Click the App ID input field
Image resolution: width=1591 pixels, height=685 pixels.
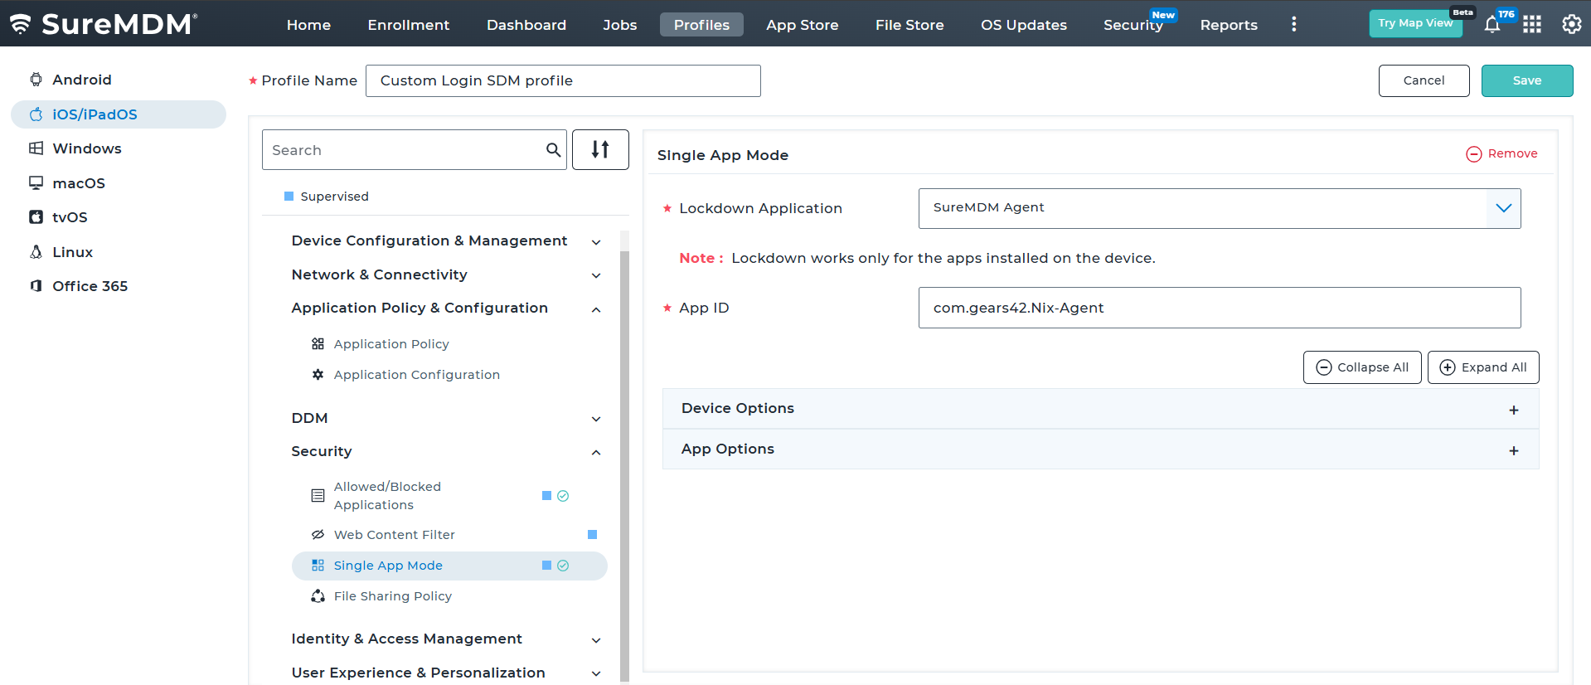click(x=1220, y=308)
